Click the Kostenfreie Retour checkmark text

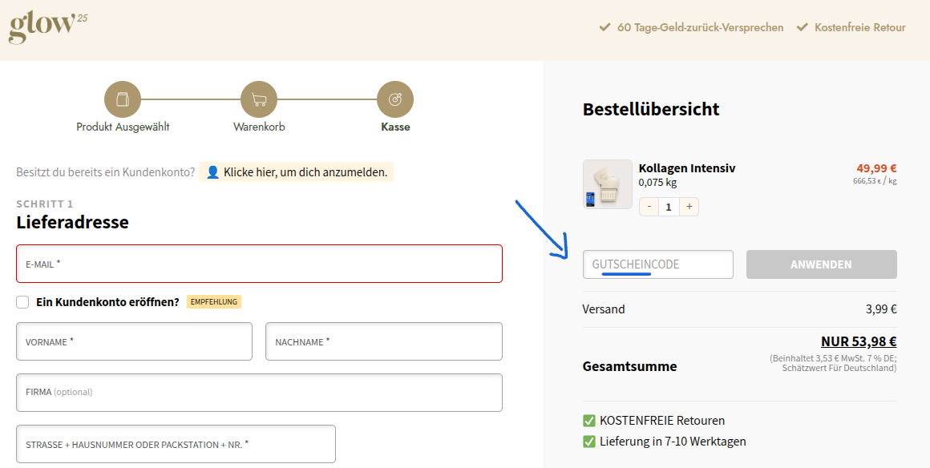coord(859,27)
